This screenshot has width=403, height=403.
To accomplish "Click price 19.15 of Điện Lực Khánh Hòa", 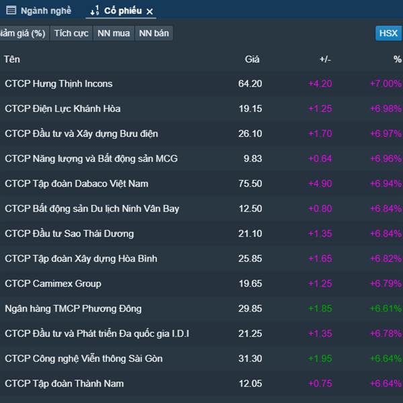I will tap(251, 108).
